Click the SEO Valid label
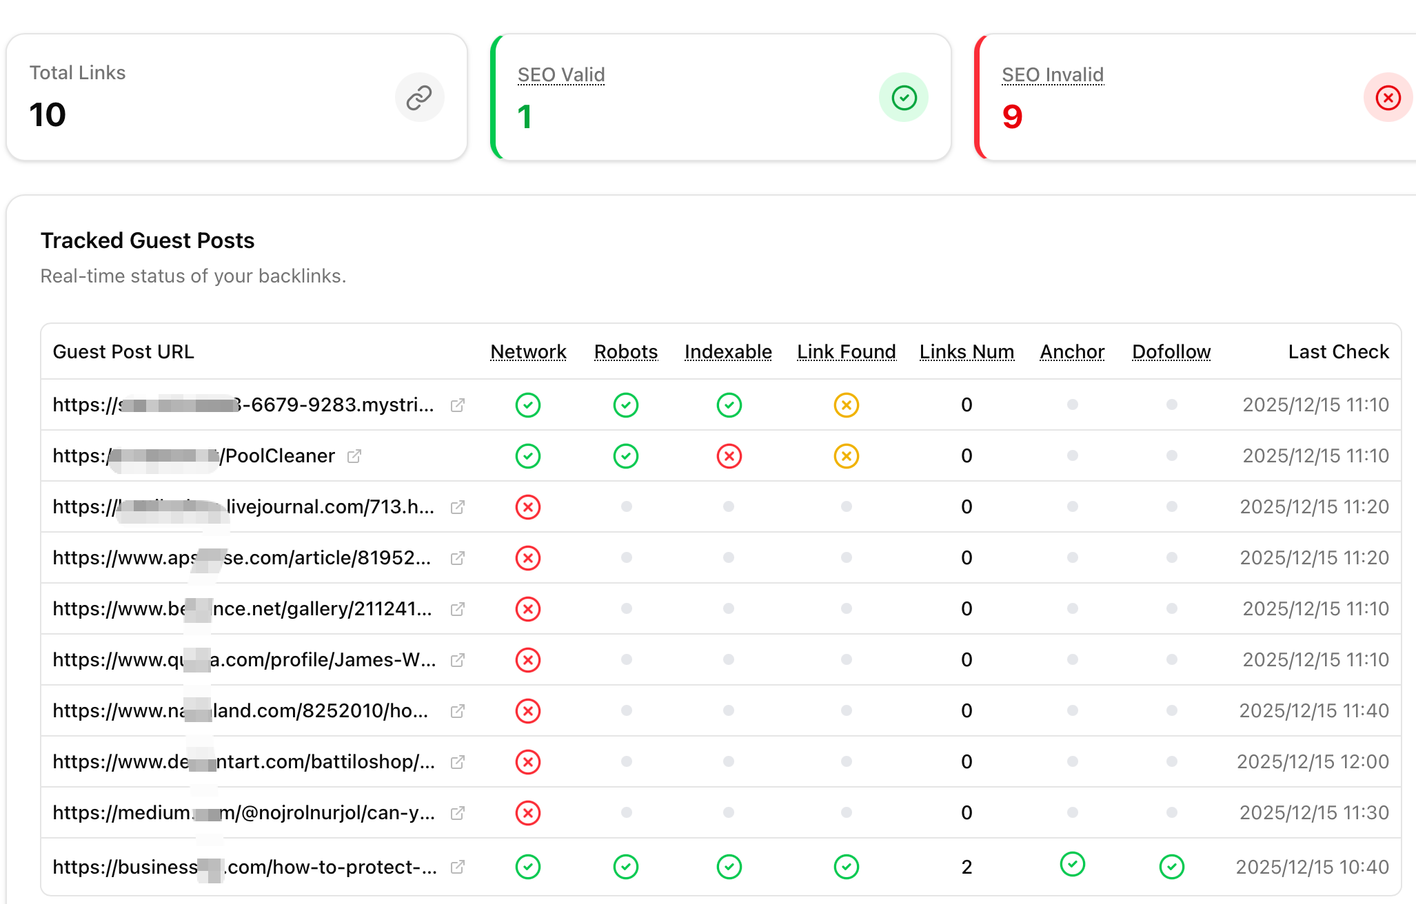 pyautogui.click(x=561, y=74)
